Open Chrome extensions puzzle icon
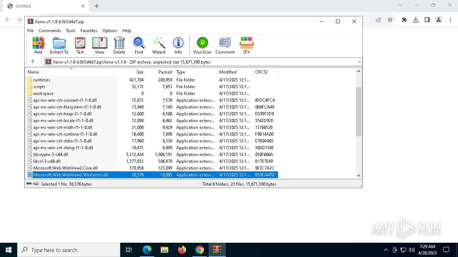This screenshot has width=458, height=257. point(404,20)
